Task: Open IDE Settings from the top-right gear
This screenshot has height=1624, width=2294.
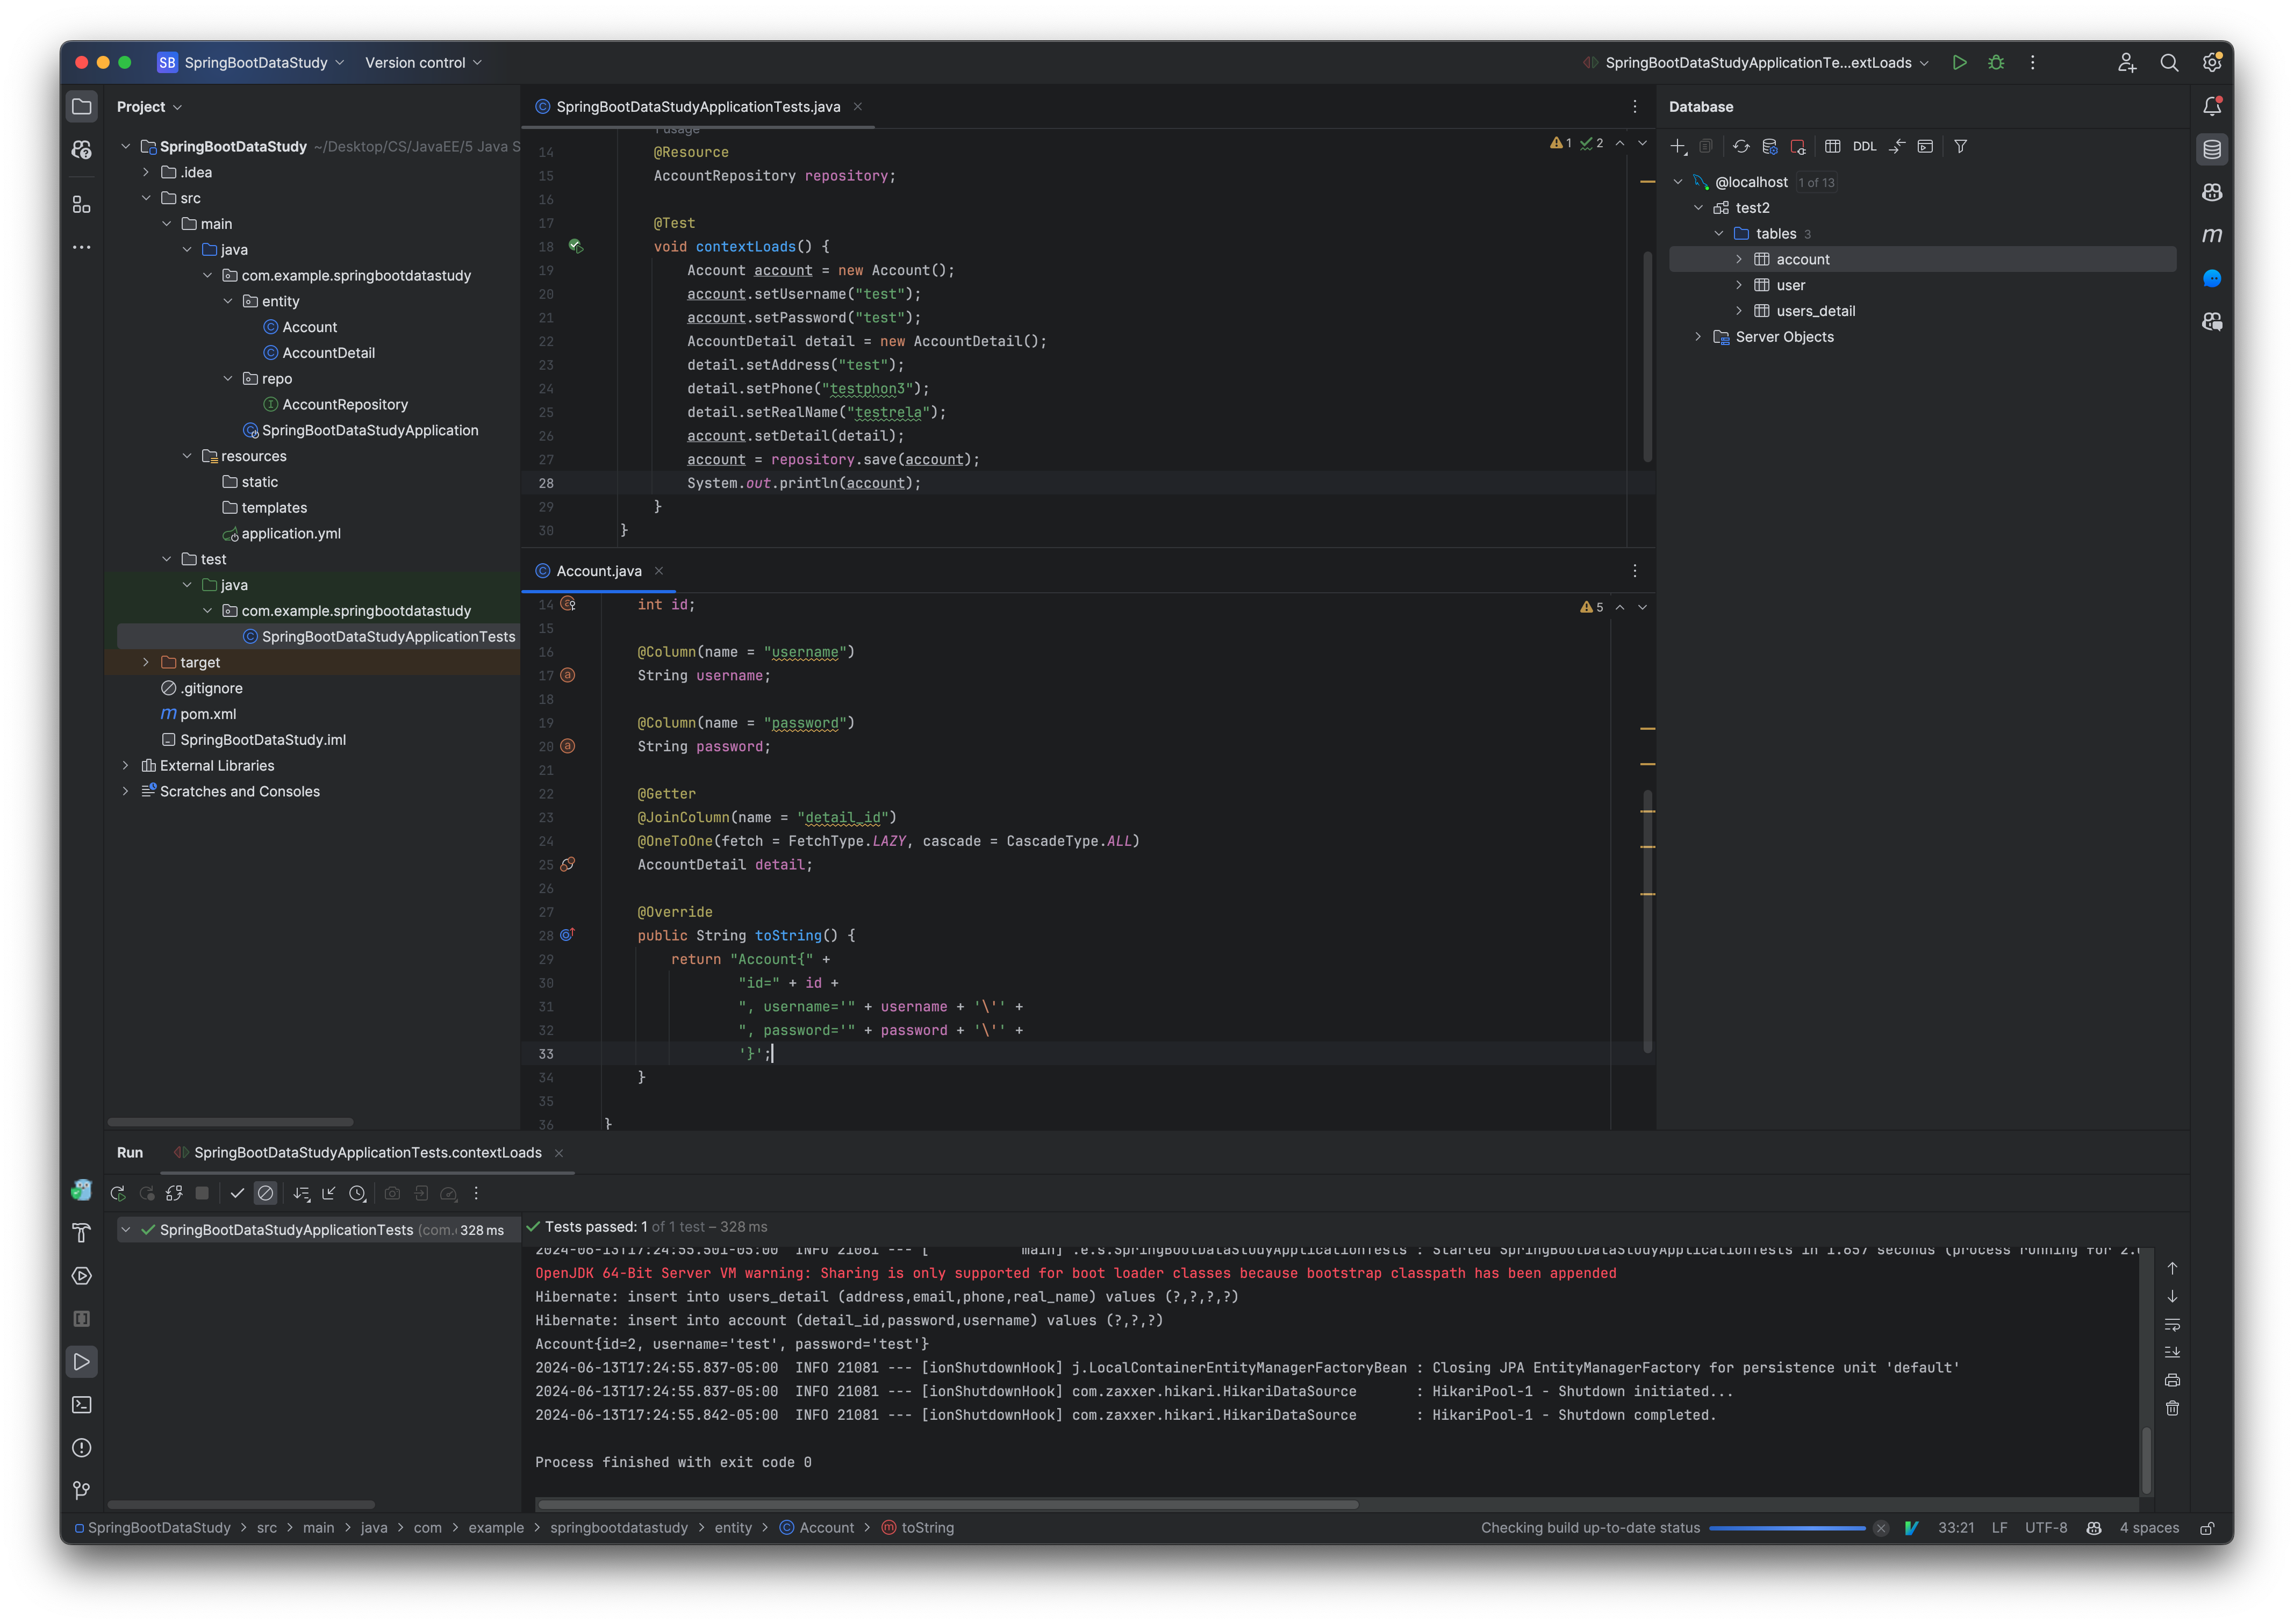Action: click(2211, 62)
